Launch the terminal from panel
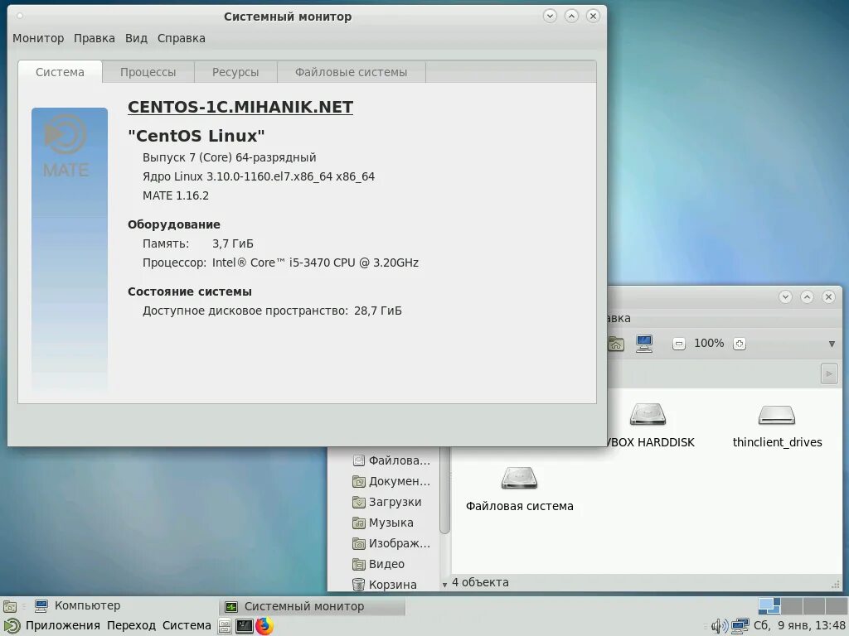 (x=245, y=626)
